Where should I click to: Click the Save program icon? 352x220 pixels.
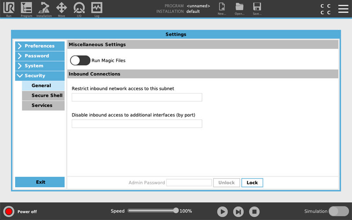[x=257, y=7]
